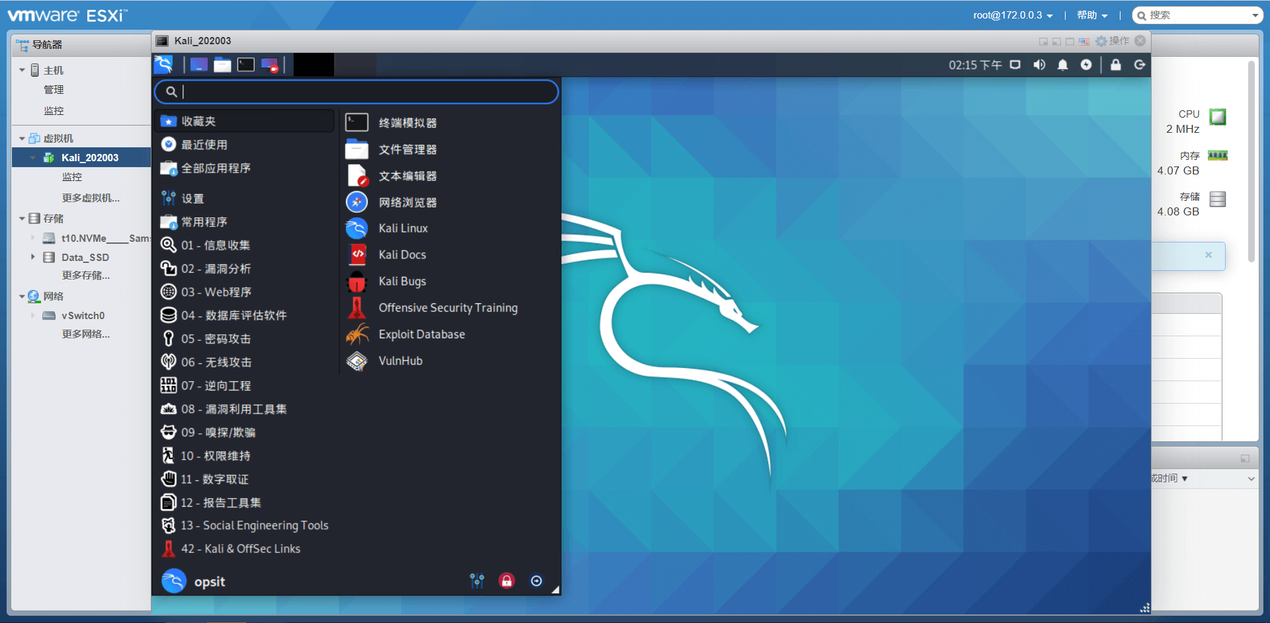Open the Kali dragon application menu button

click(163, 65)
